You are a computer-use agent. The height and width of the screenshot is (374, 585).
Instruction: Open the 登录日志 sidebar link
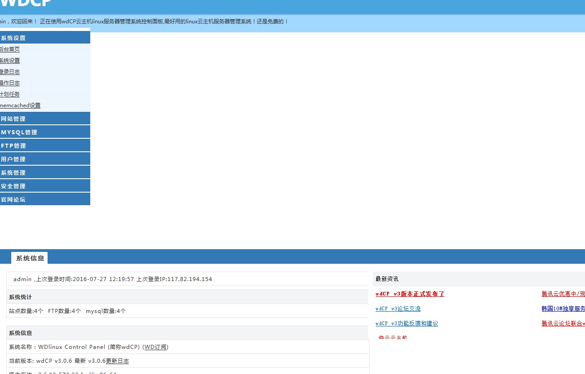click(x=10, y=72)
